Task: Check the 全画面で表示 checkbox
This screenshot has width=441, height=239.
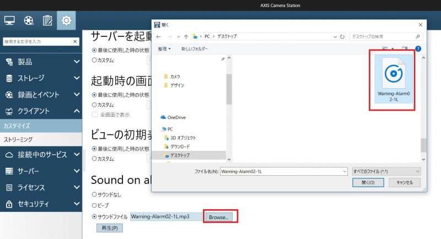Action: (95, 115)
